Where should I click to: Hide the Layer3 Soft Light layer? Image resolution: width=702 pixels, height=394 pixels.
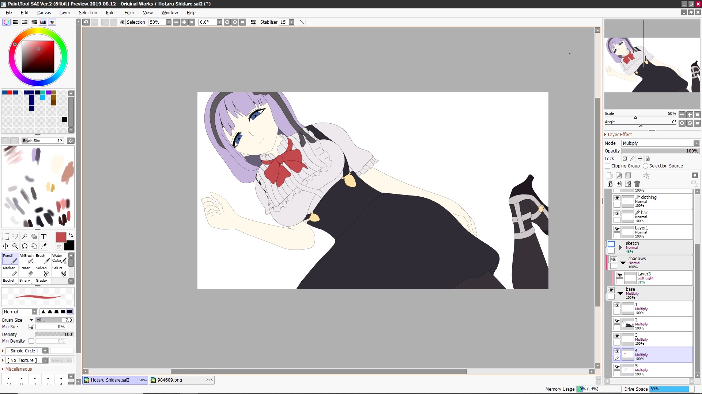click(x=619, y=275)
